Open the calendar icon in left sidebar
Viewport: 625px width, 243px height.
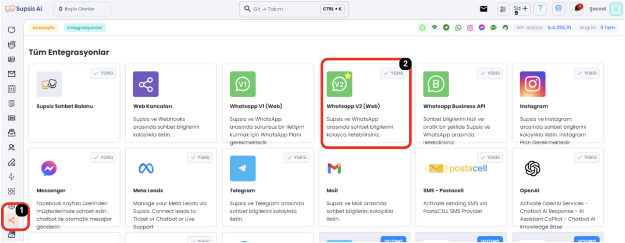11,88
